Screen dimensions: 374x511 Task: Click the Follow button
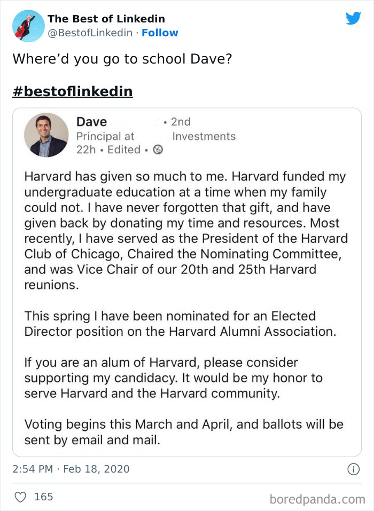(x=160, y=33)
